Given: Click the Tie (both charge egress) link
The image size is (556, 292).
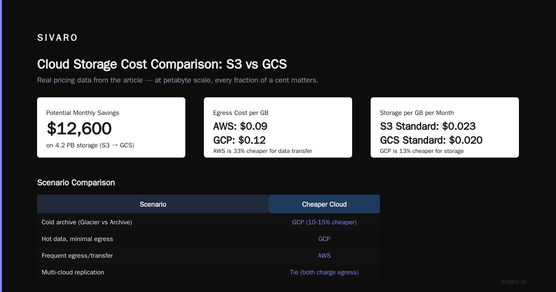Looking at the screenshot, I should (x=324, y=272).
